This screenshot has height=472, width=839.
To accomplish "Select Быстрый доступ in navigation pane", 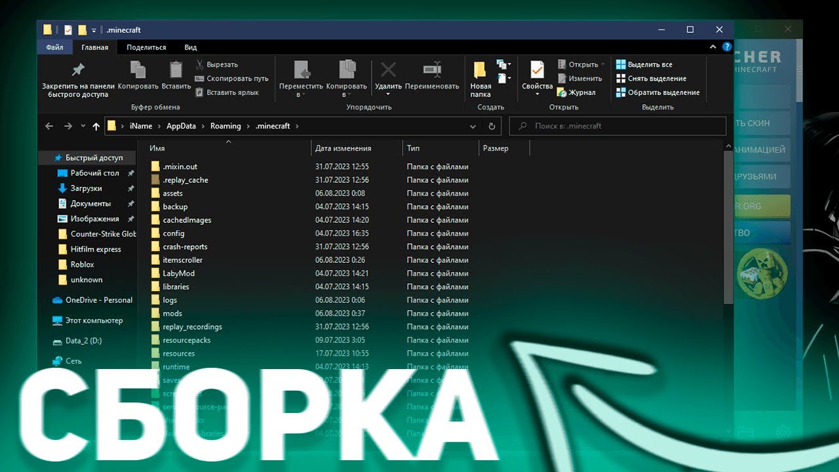I will 88,158.
